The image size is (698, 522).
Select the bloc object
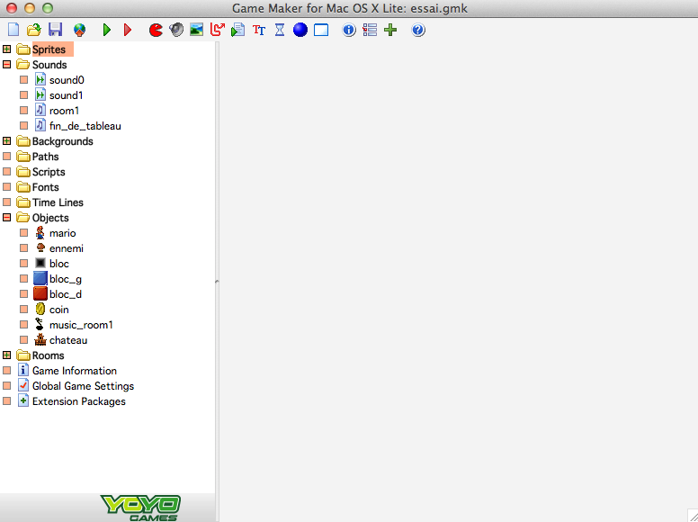pyautogui.click(x=58, y=264)
